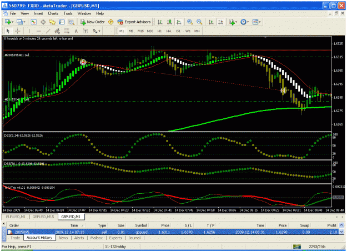Screen dimensions: 347x251
Task: Sort history by the Profit column header
Action: click(331, 225)
